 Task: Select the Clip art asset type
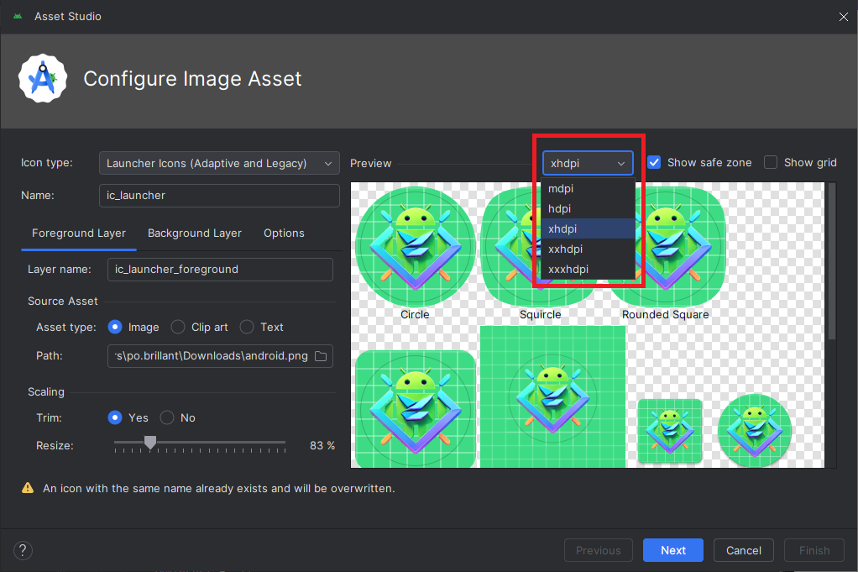[x=178, y=327]
